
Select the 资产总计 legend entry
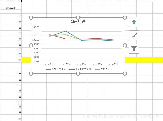point(102,69)
